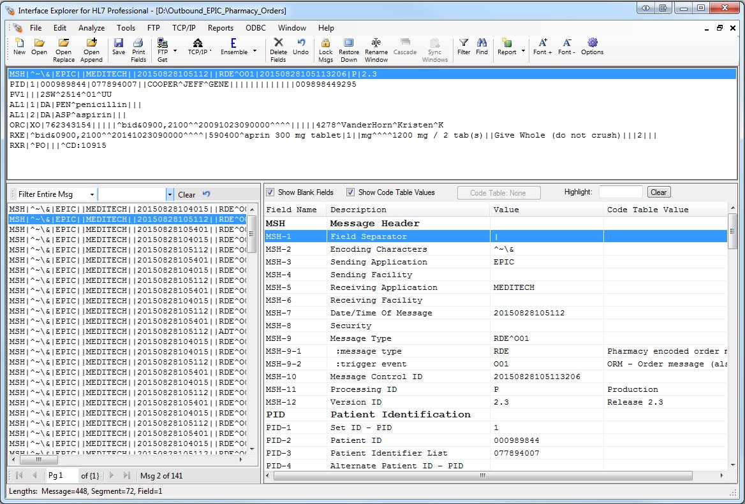Viewport: 745px width, 504px height.
Task: Click AL1 penicillin allergy segment line
Action: pos(75,104)
